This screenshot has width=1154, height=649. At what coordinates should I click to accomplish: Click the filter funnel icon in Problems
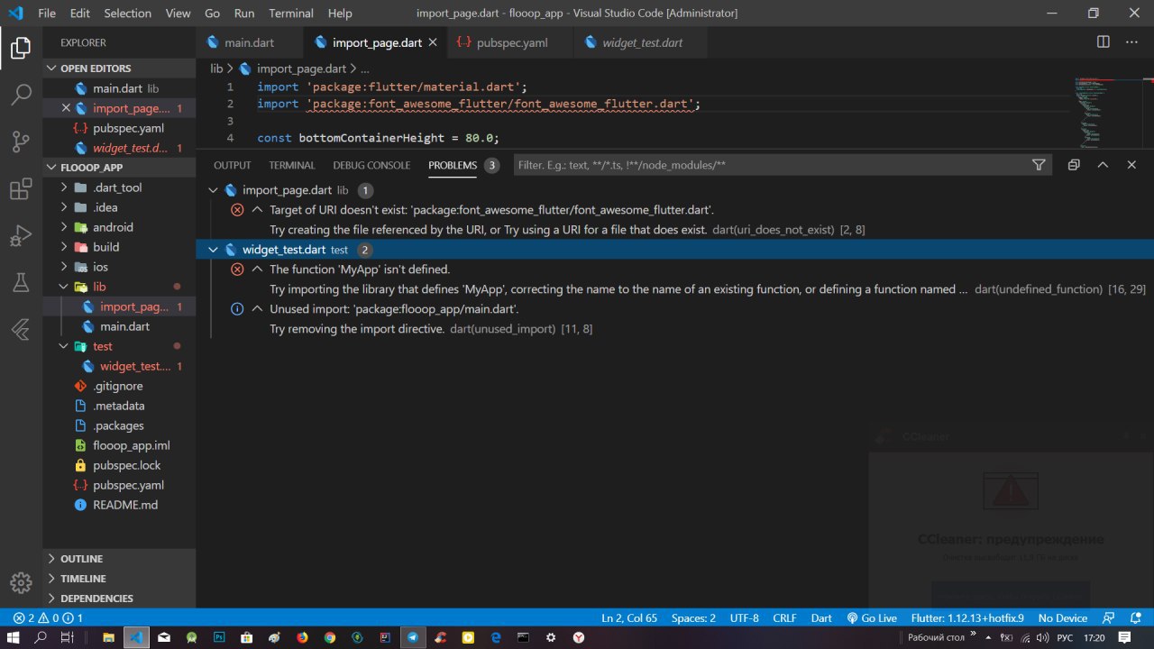click(1039, 165)
